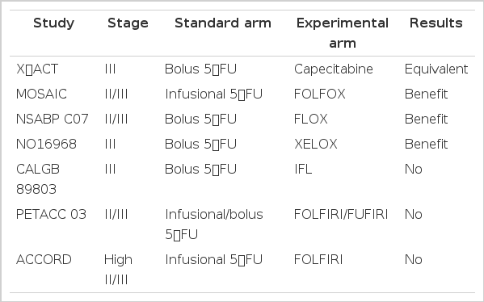This screenshot has width=484, height=302.
Task: Click the Stage column header
Action: [x=128, y=23]
